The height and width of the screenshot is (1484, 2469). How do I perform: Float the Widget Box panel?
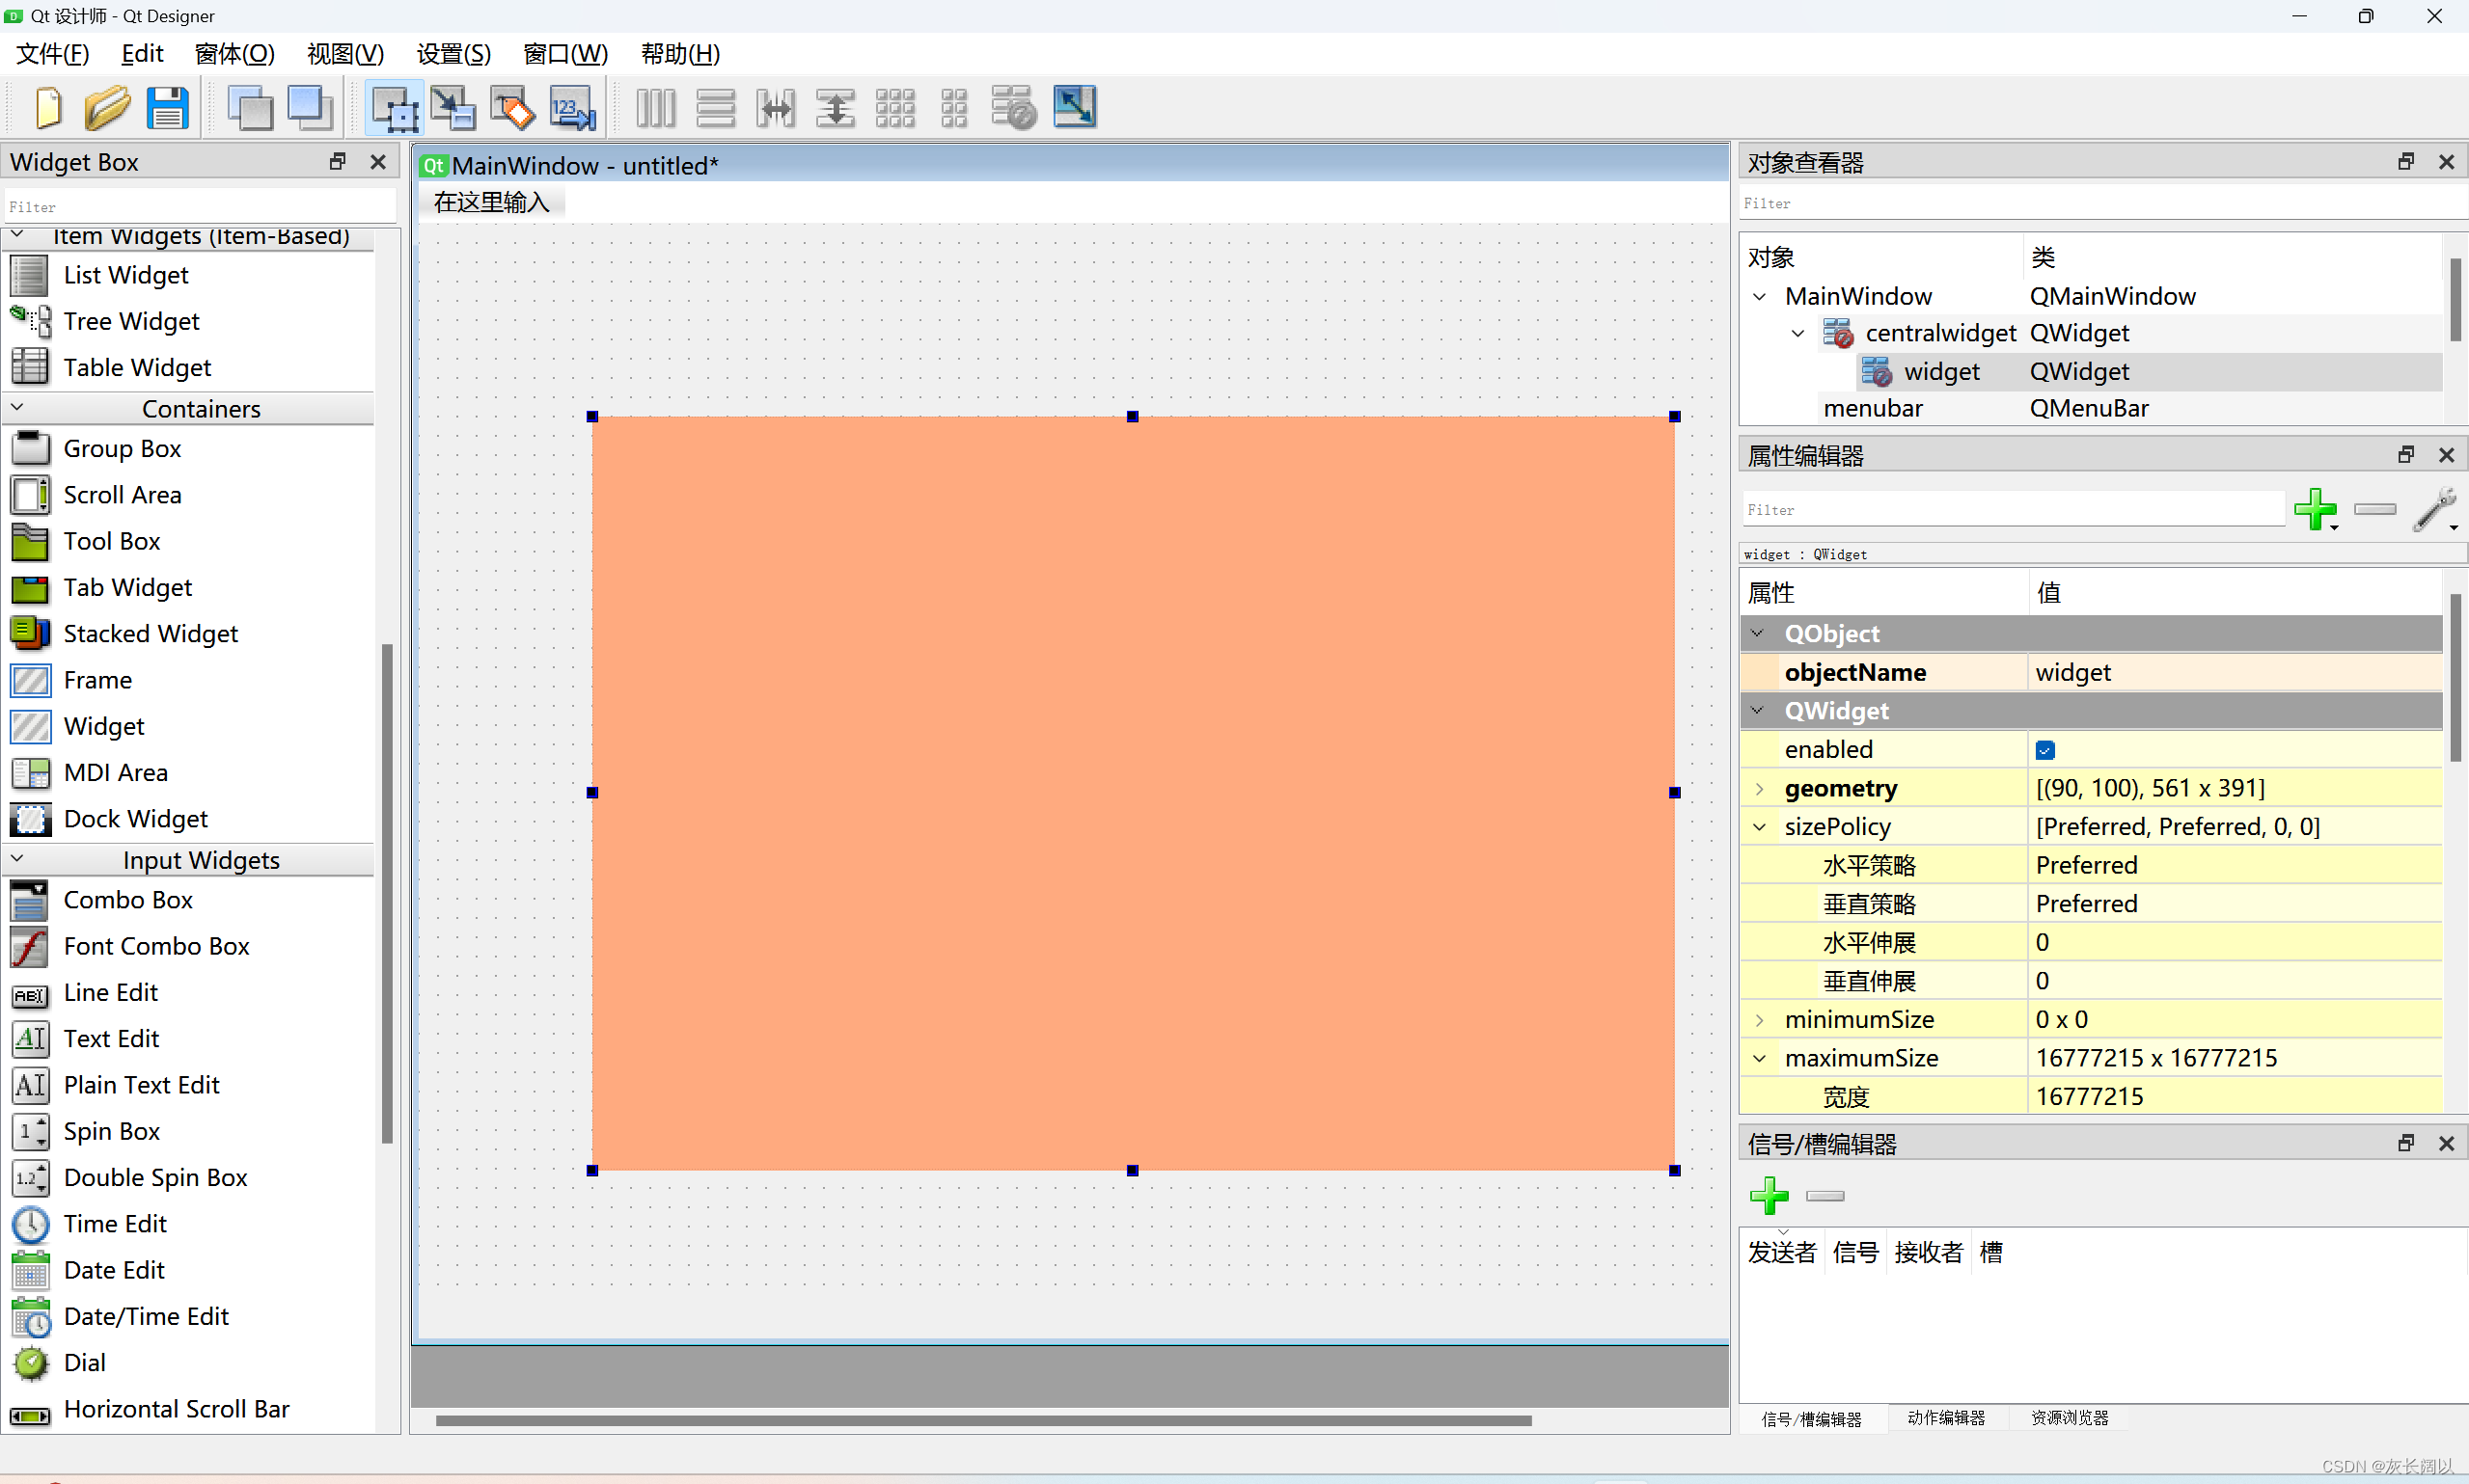click(337, 162)
